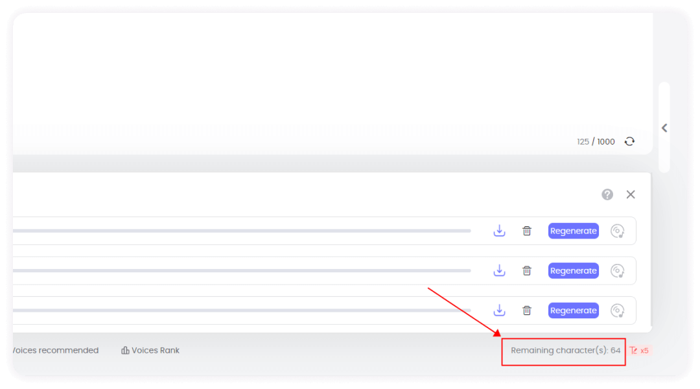Regenerate the third audio clip
Image resolution: width=700 pixels, height=389 pixels.
[x=573, y=311]
